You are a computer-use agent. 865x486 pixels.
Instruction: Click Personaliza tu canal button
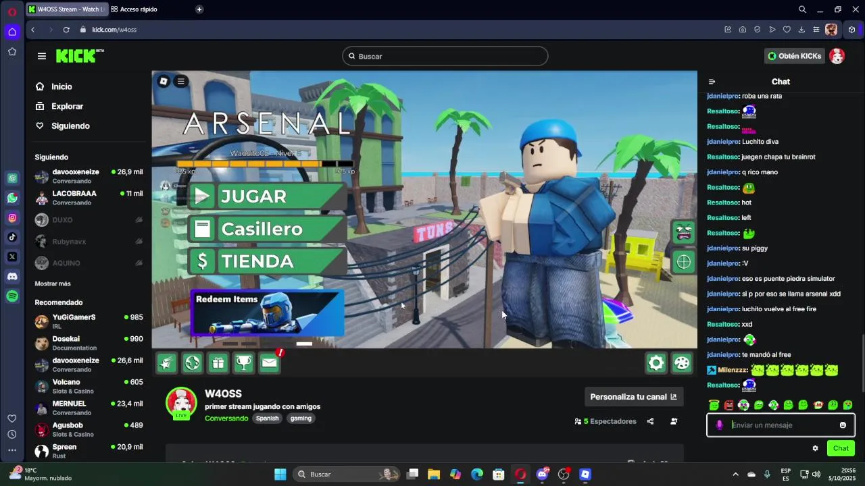click(x=633, y=397)
